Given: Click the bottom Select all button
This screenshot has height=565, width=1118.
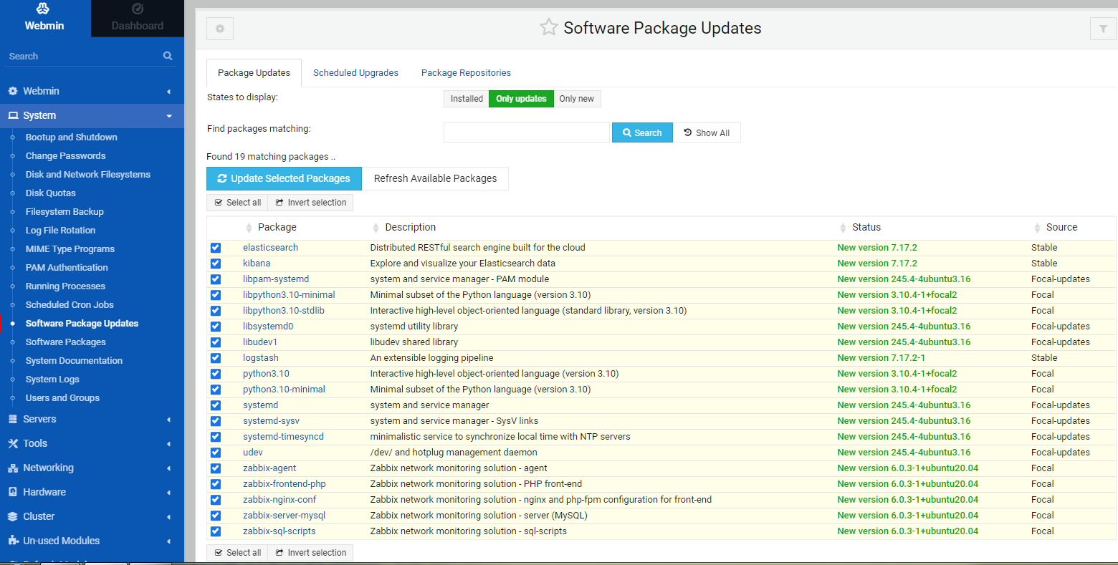Looking at the screenshot, I should (x=237, y=553).
